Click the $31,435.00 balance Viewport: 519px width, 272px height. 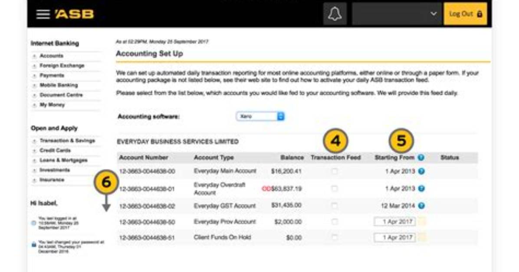point(286,205)
